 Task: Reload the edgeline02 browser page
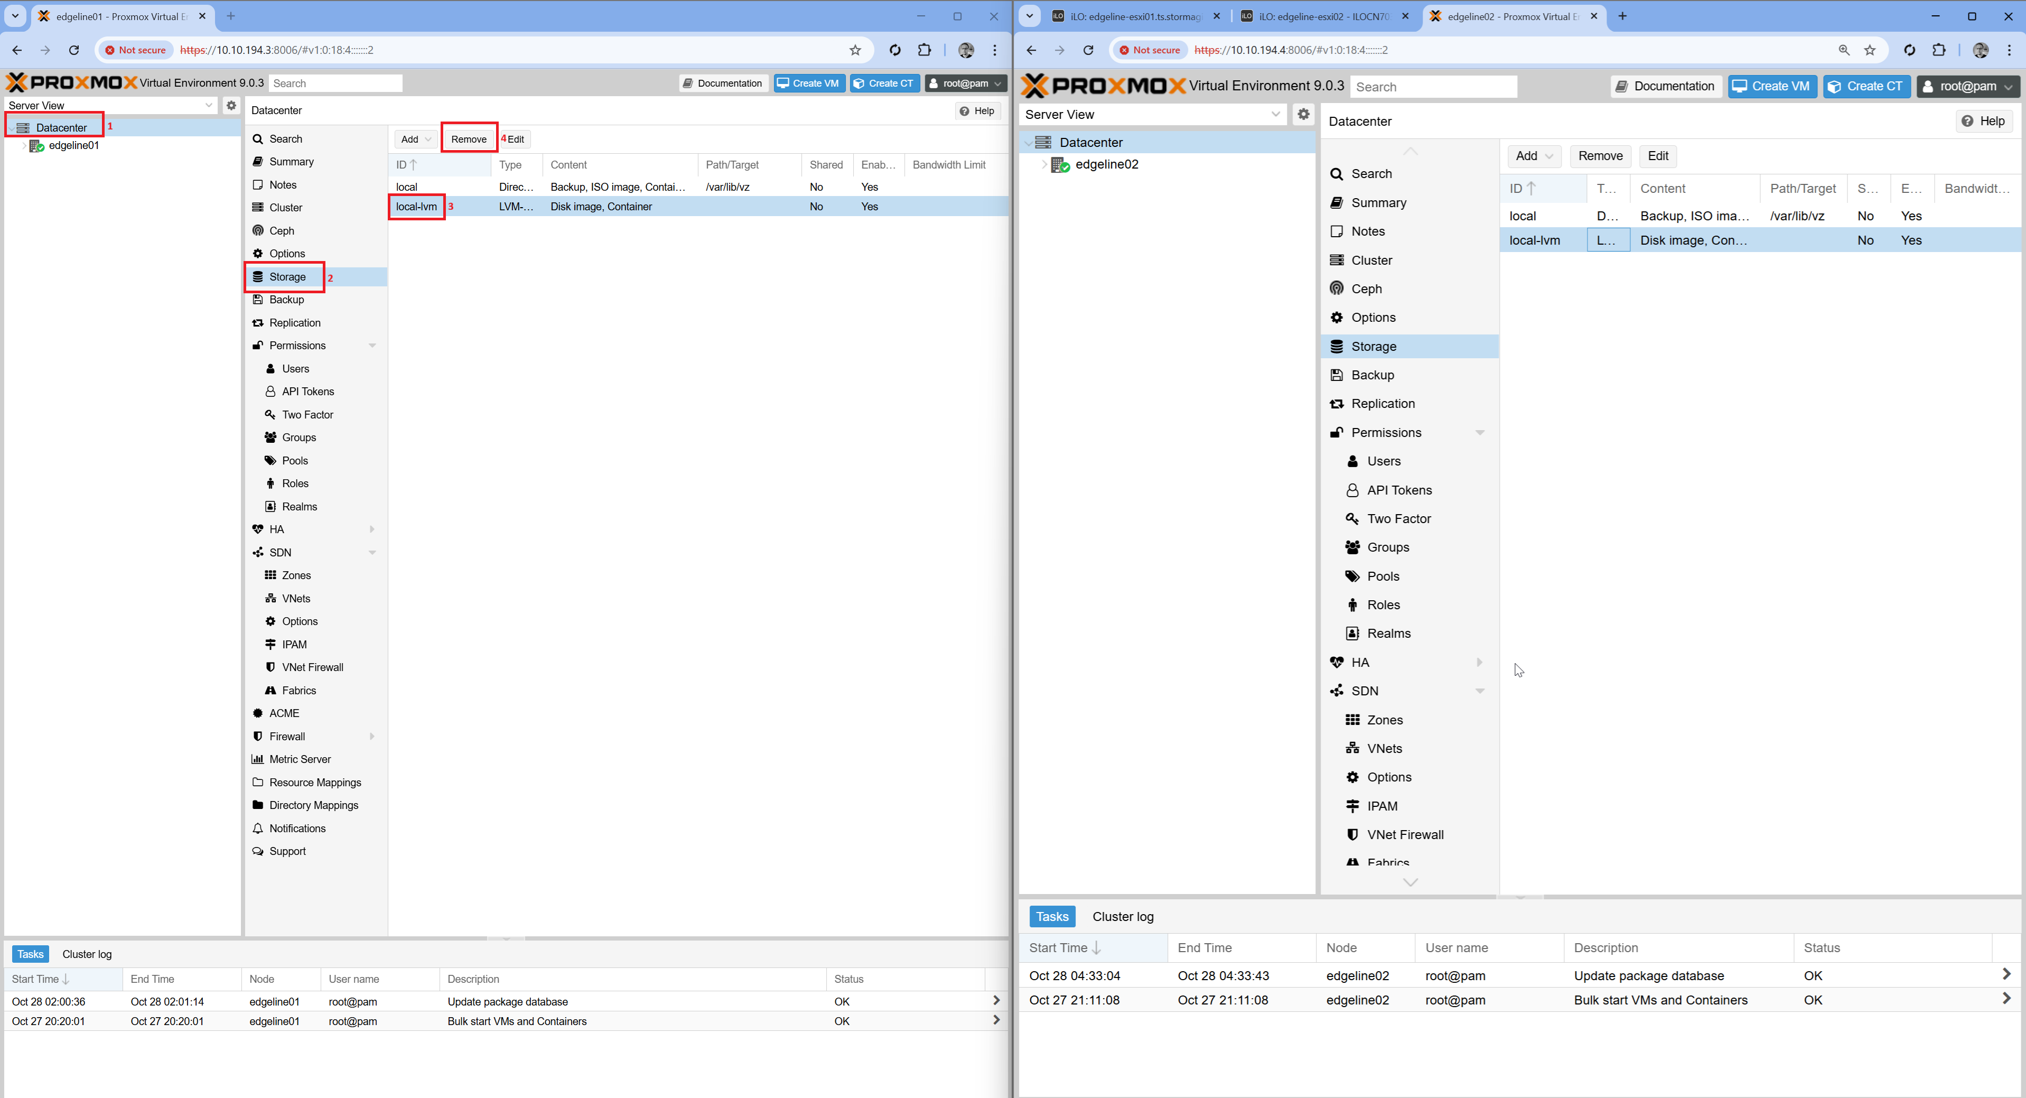coord(1088,50)
